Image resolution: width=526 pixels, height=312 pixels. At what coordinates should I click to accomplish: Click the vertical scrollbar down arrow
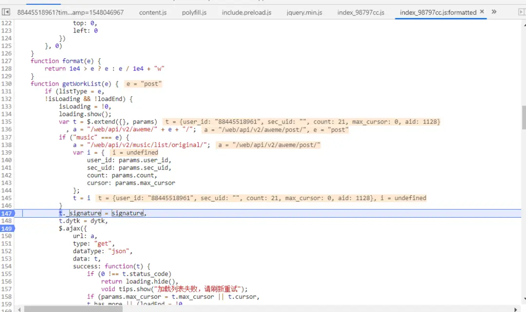click(524, 299)
